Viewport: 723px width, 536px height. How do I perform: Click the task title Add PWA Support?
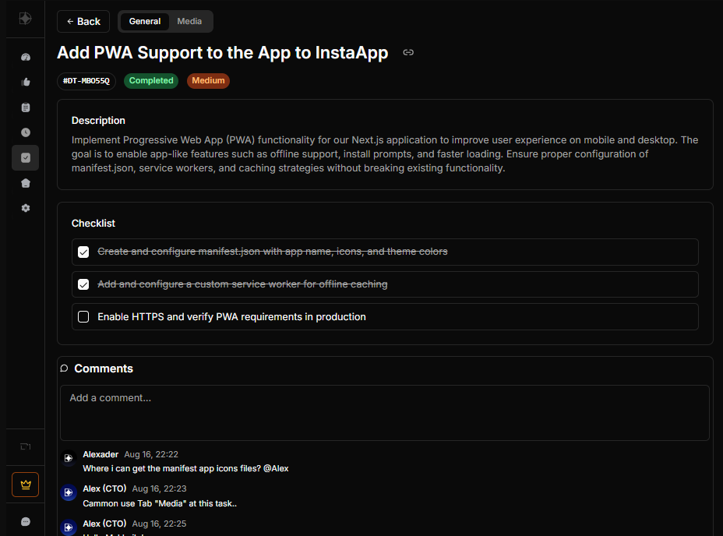[x=222, y=52]
